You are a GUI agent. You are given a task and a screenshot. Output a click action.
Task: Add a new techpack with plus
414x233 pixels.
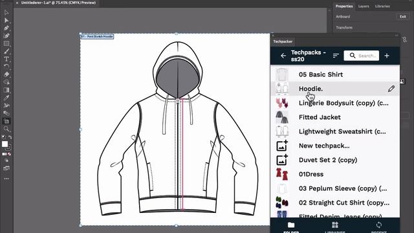pos(387,56)
